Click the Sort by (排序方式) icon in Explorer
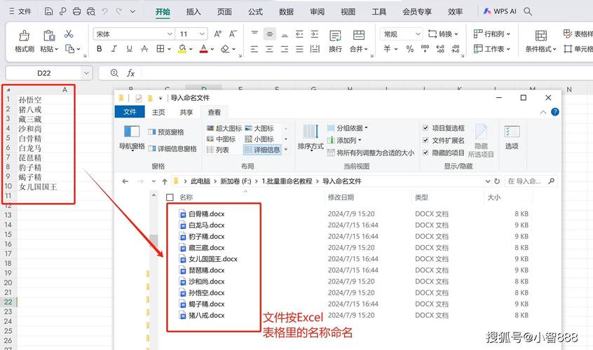 [x=311, y=132]
